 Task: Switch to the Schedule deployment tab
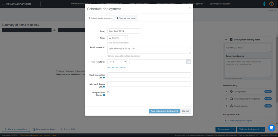click(100, 18)
